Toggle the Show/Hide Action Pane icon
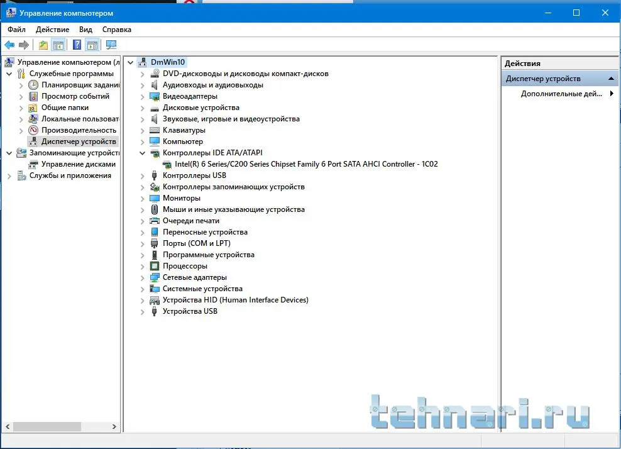The image size is (621, 449). pos(92,45)
